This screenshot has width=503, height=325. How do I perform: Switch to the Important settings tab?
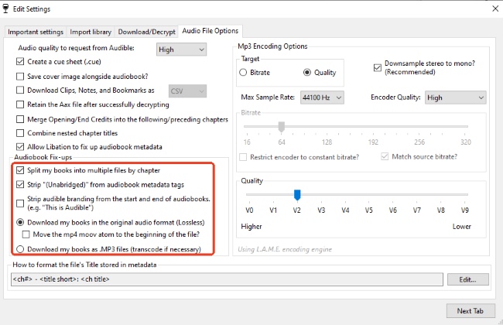36,32
